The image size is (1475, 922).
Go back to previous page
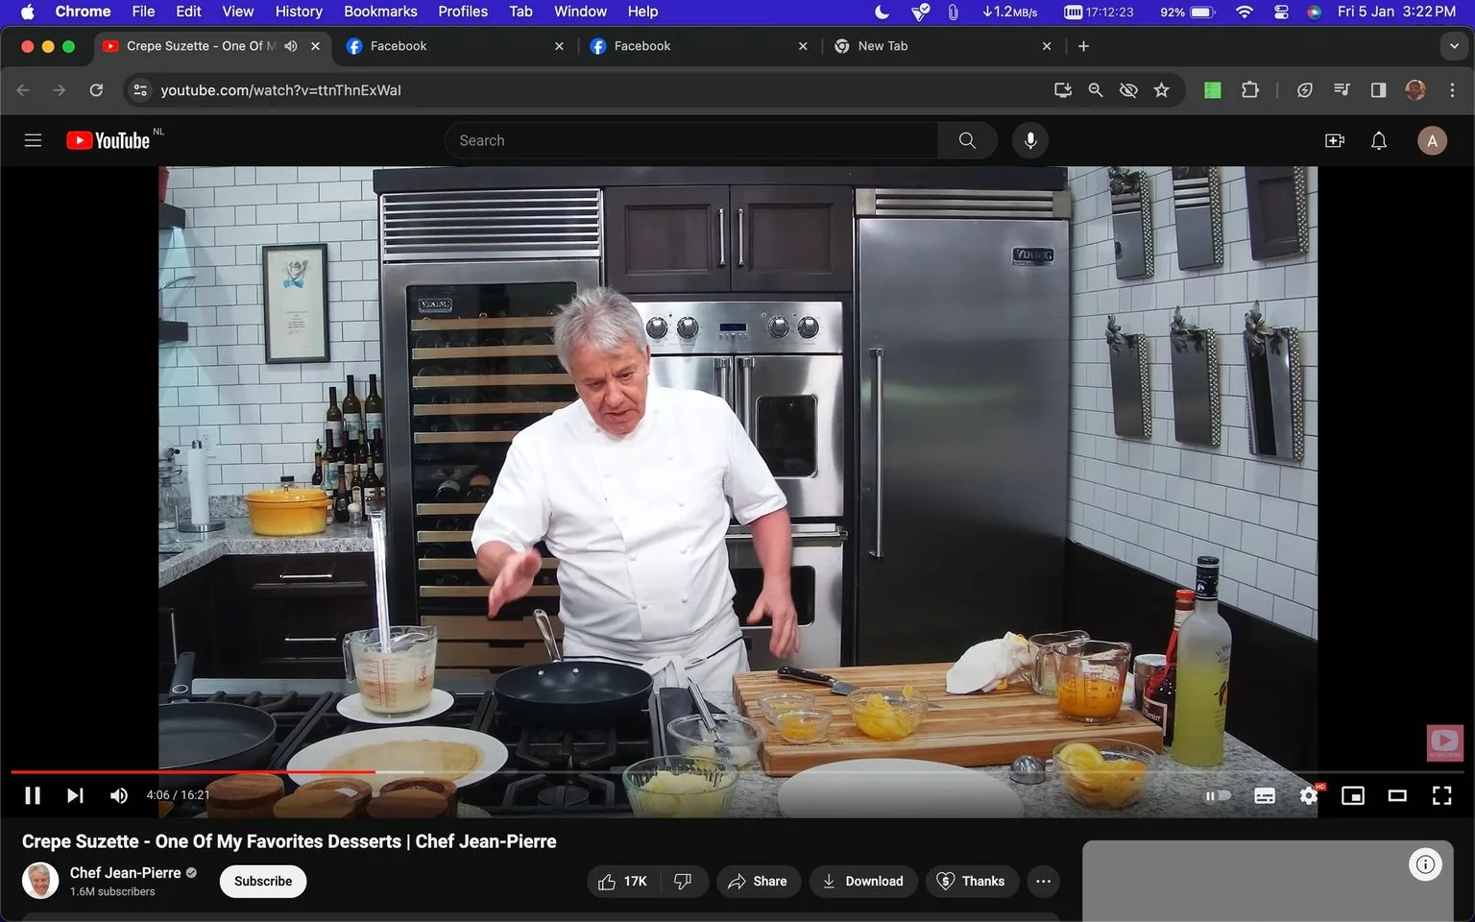23,90
